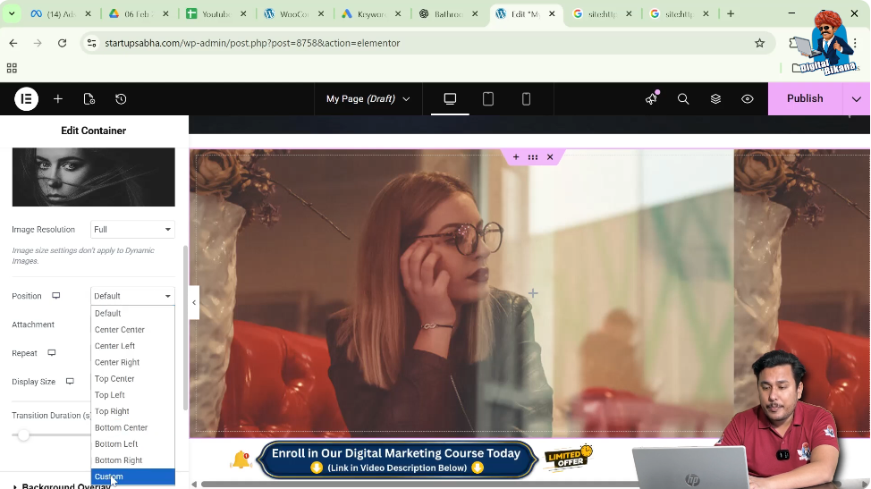
Task: Switch to Mobile device view
Action: tap(526, 99)
